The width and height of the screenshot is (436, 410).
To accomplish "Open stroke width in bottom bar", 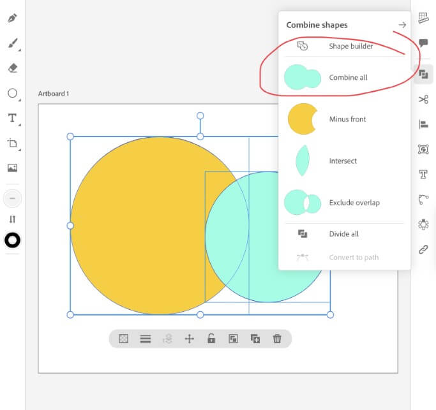I will click(146, 339).
